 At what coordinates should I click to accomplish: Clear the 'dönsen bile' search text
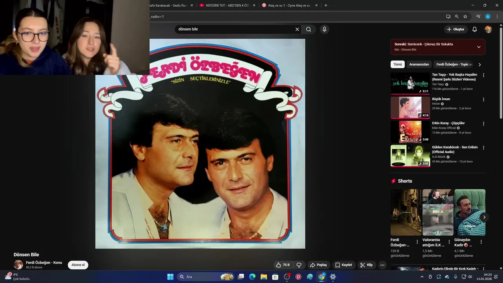tap(297, 29)
